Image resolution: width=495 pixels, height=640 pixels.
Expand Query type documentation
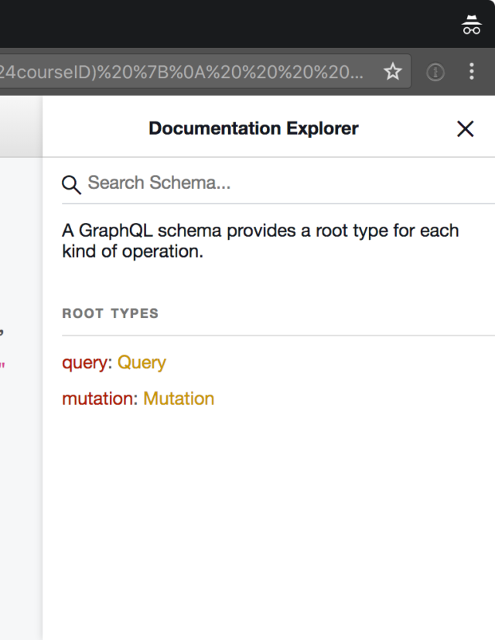click(142, 362)
